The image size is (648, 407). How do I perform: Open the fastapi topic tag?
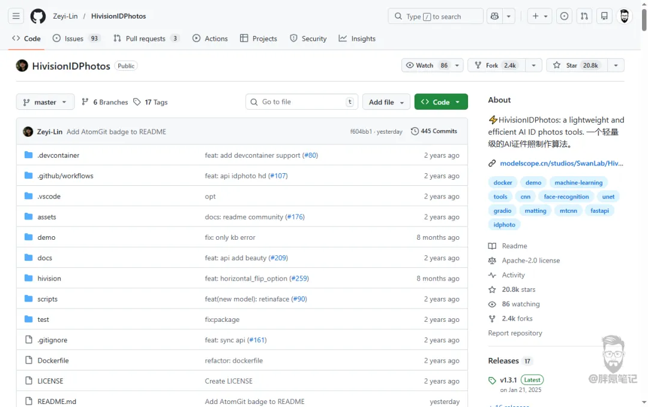(599, 210)
